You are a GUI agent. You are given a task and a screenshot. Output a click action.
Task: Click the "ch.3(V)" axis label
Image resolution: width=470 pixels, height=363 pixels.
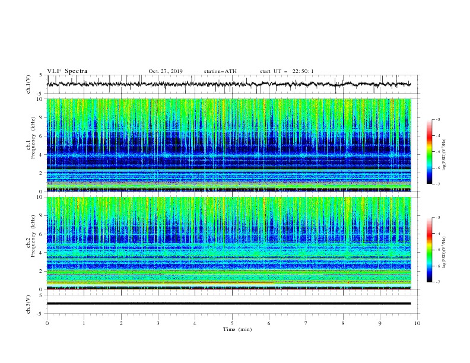point(28,304)
